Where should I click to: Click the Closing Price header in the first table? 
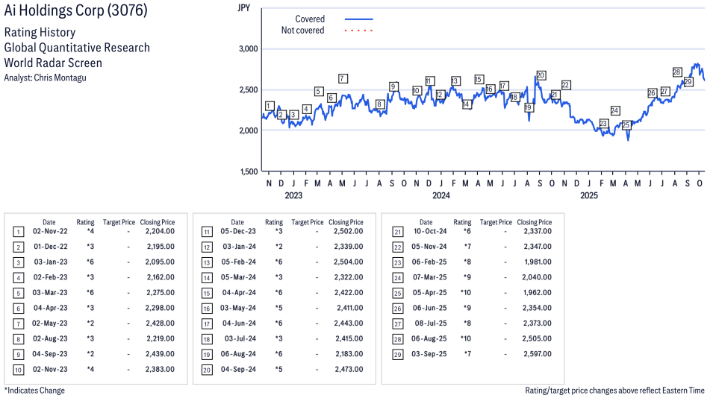tap(158, 222)
